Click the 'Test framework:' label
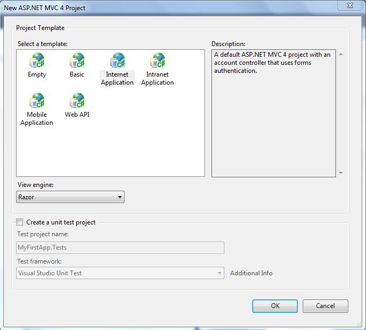 pos(39,261)
